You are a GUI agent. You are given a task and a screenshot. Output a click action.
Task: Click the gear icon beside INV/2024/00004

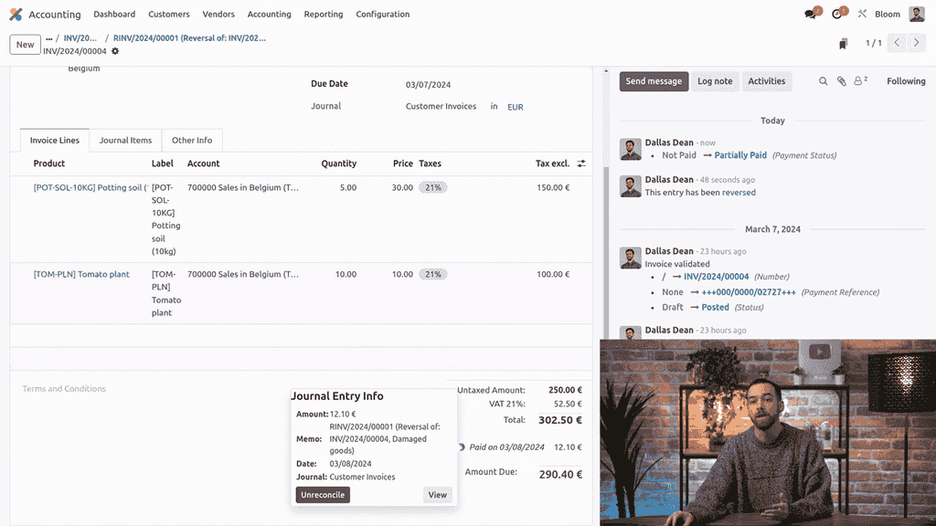115,52
